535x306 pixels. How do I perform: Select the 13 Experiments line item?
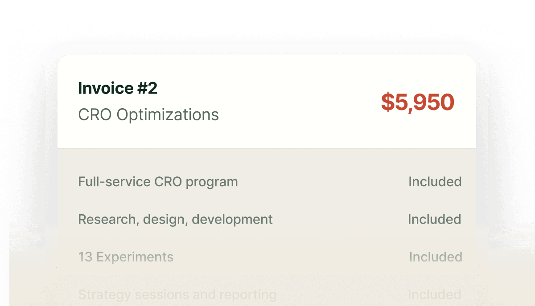click(126, 257)
